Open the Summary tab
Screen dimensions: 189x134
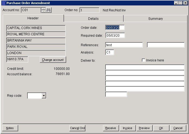pyautogui.click(x=155, y=19)
